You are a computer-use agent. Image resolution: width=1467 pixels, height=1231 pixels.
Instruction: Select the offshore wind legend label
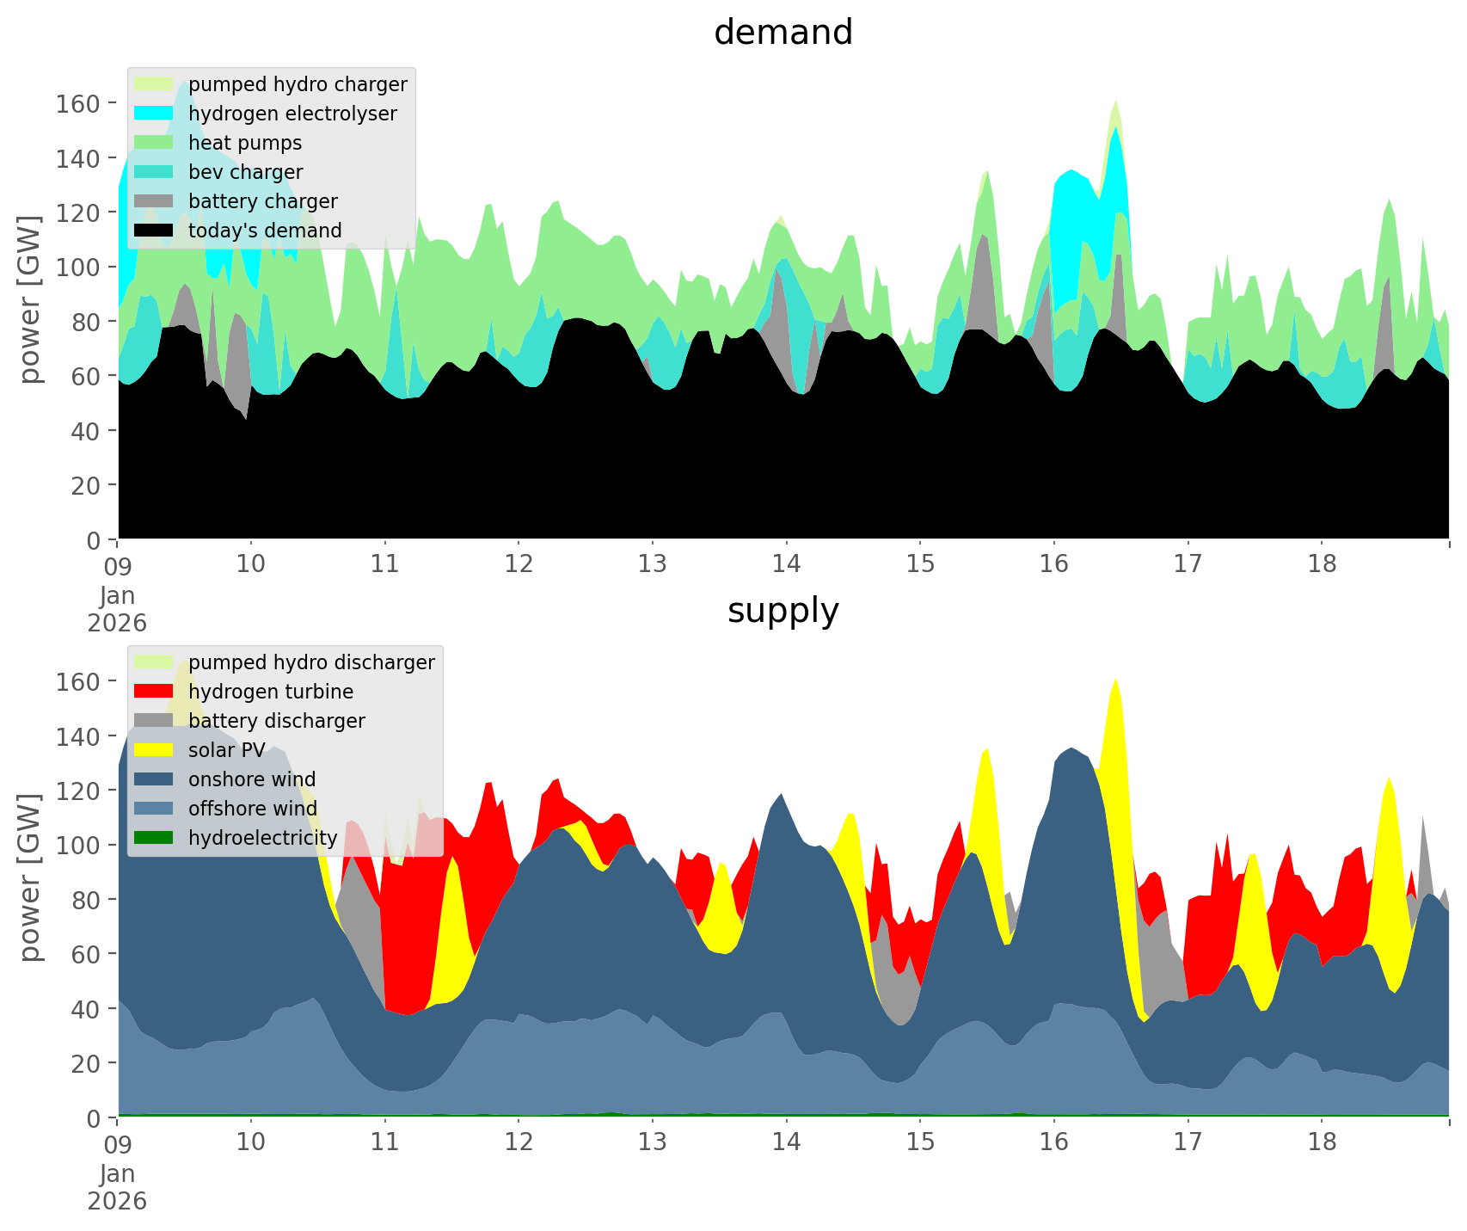pyautogui.click(x=252, y=809)
